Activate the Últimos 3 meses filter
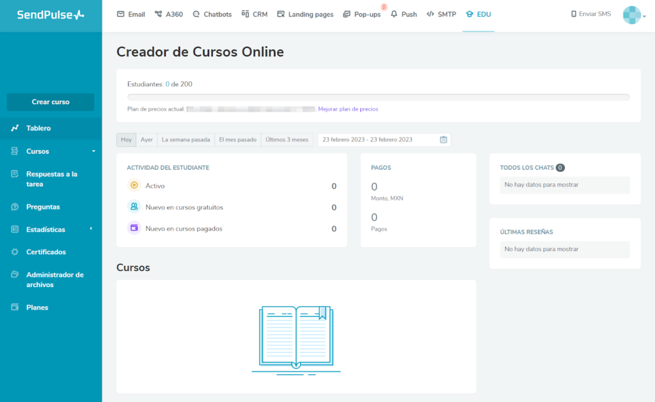The image size is (655, 402). click(x=287, y=139)
